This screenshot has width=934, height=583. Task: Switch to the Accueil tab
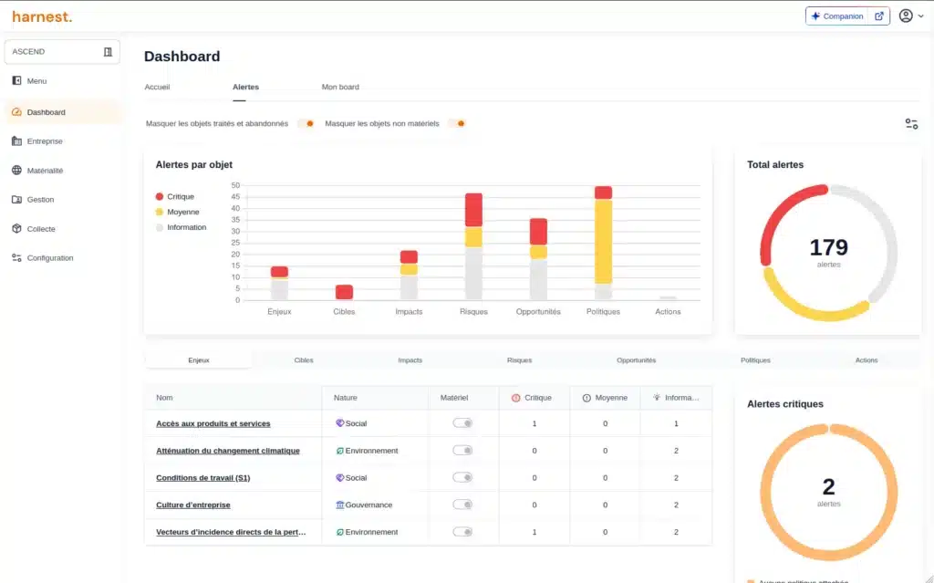(x=157, y=87)
